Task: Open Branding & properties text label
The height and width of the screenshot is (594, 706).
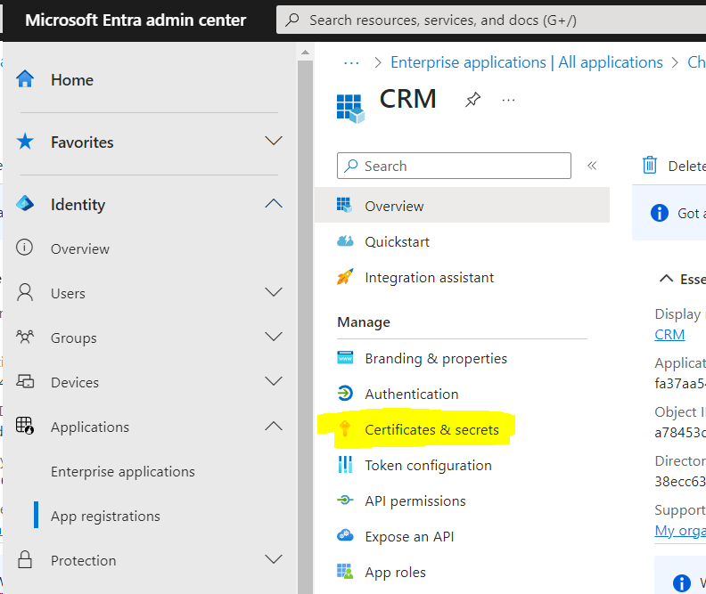Action: (436, 358)
